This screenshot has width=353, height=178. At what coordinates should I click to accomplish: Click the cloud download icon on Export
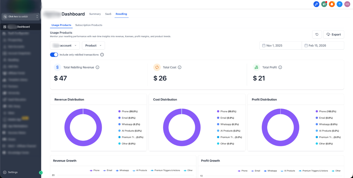tap(328, 34)
